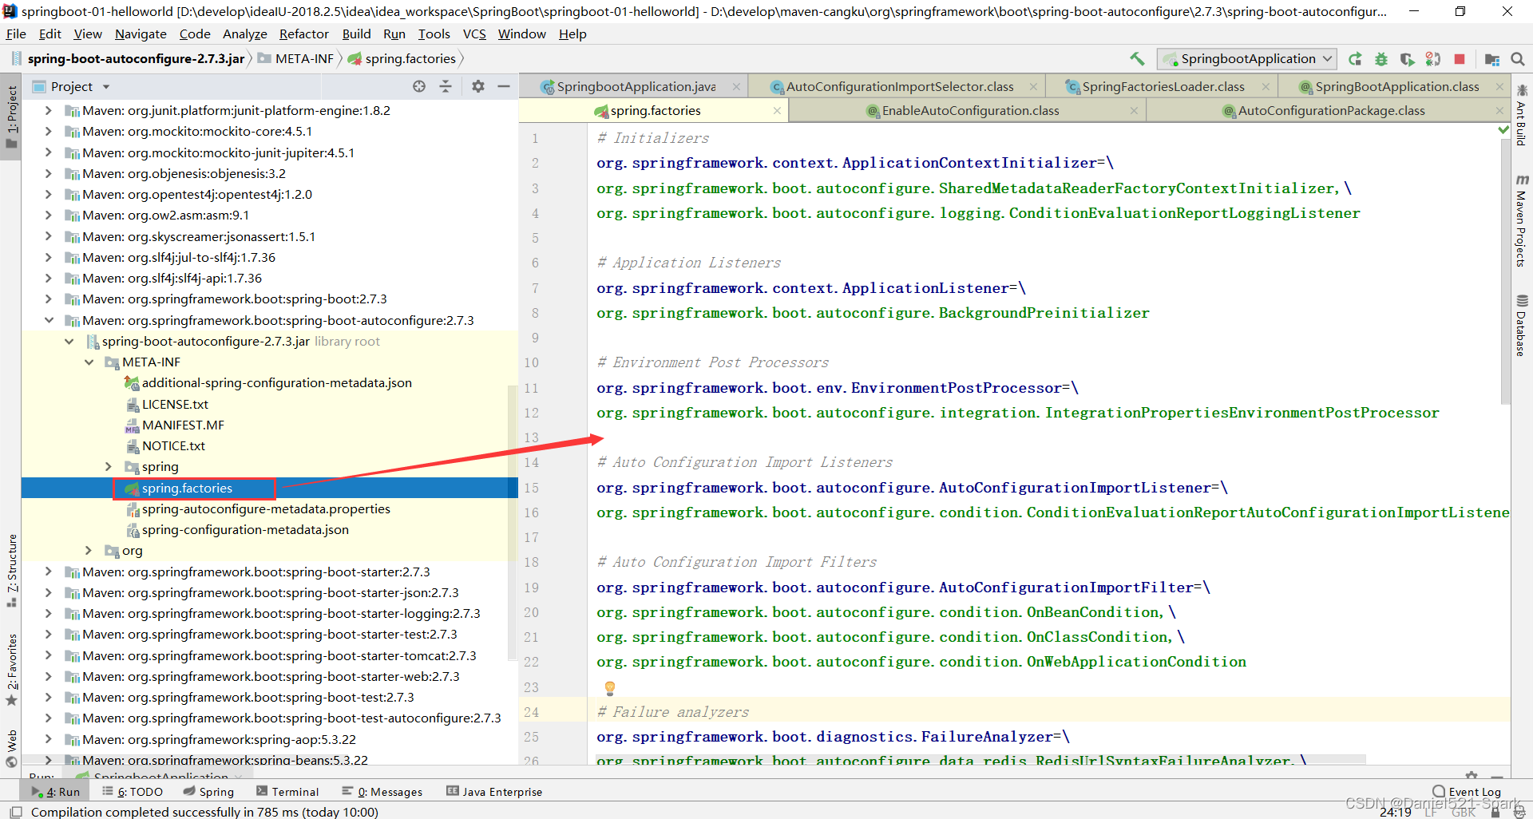Collapse Maven spring-boot-autoconfigure:2.7.3 node
The image size is (1533, 819).
tap(49, 320)
